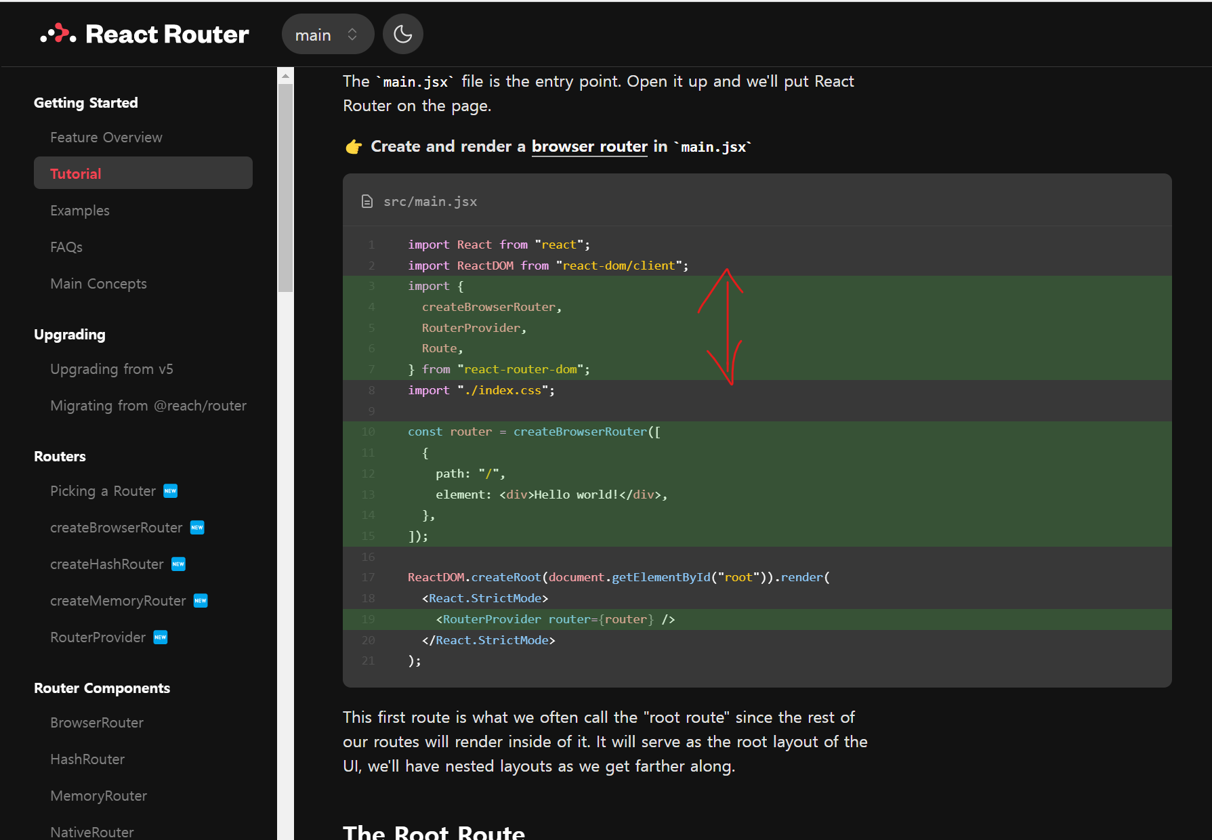Open the createMemoryRouter docs page

tap(118, 601)
